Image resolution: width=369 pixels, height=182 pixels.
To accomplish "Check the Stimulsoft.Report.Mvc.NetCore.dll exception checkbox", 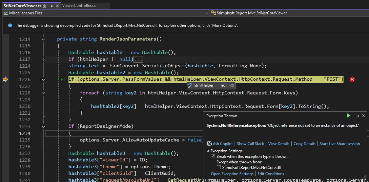I will 219,167.
